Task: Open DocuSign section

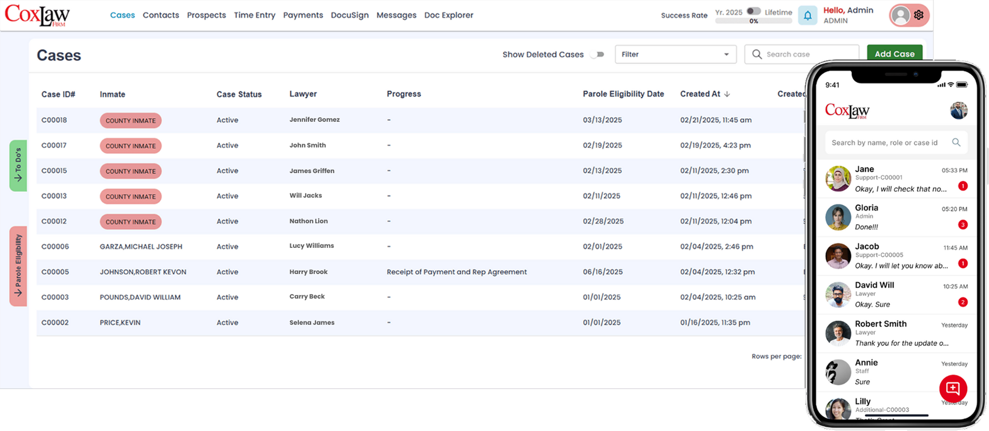Action: coord(350,15)
